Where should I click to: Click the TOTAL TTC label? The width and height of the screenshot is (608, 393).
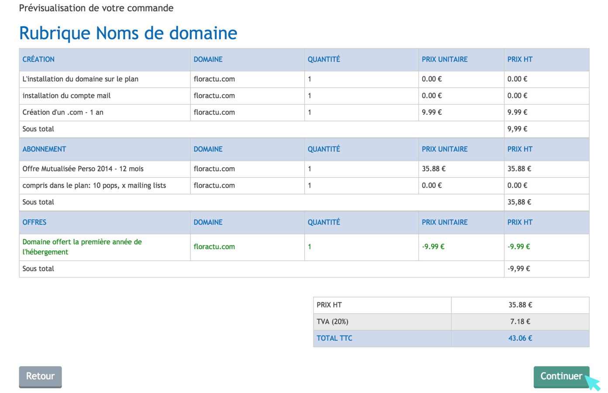334,338
